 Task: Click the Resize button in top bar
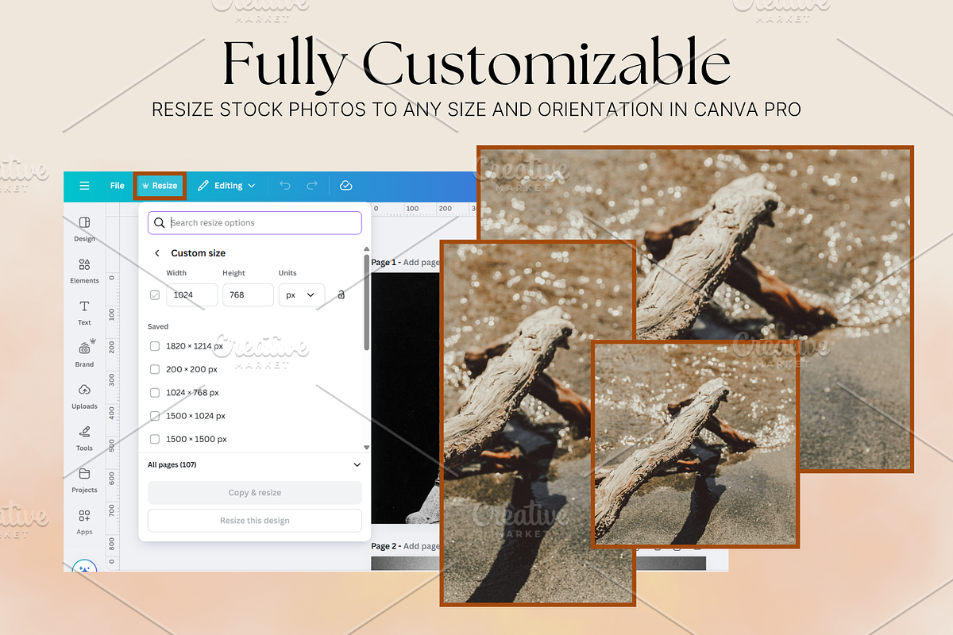(x=160, y=186)
